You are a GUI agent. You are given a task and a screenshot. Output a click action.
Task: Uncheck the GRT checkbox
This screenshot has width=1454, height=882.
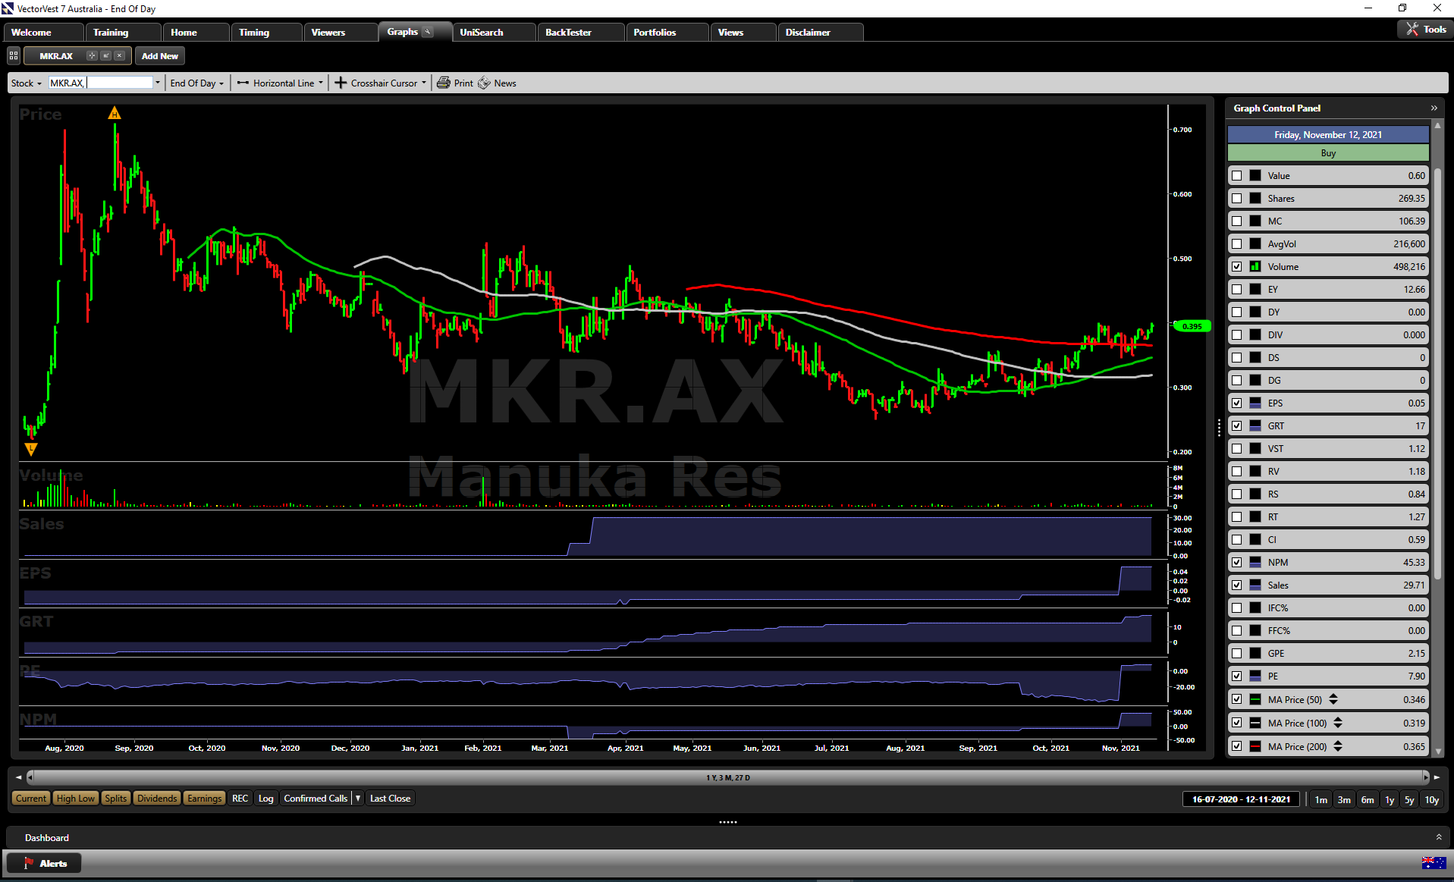tap(1237, 426)
